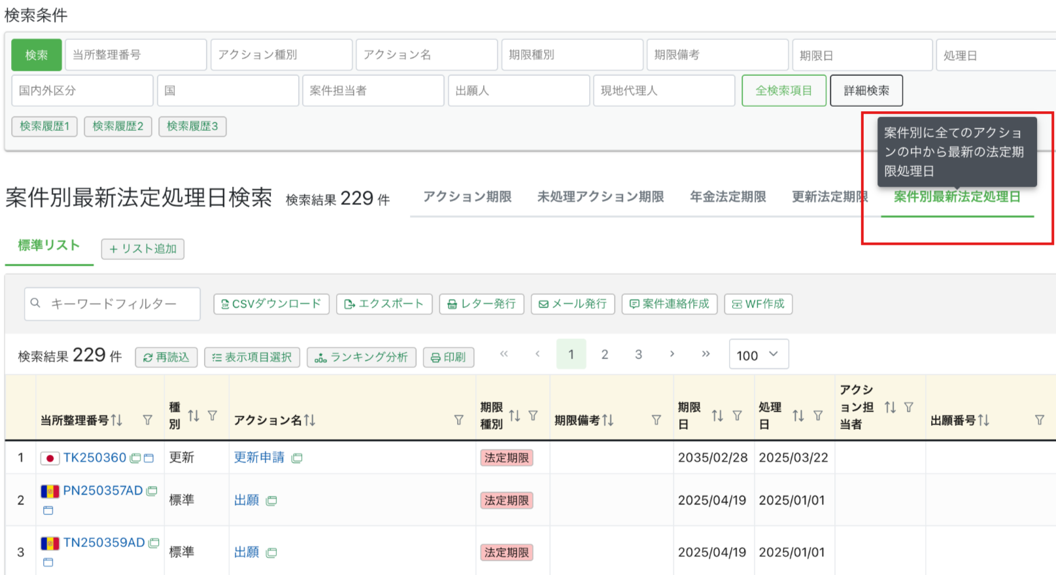Open window icon next to 更新申請
The height and width of the screenshot is (575, 1056).
(297, 458)
